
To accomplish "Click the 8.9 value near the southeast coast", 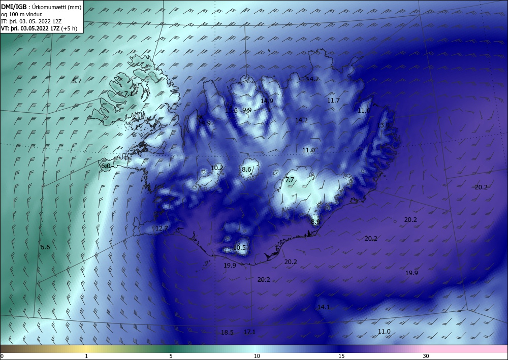I will [315, 222].
